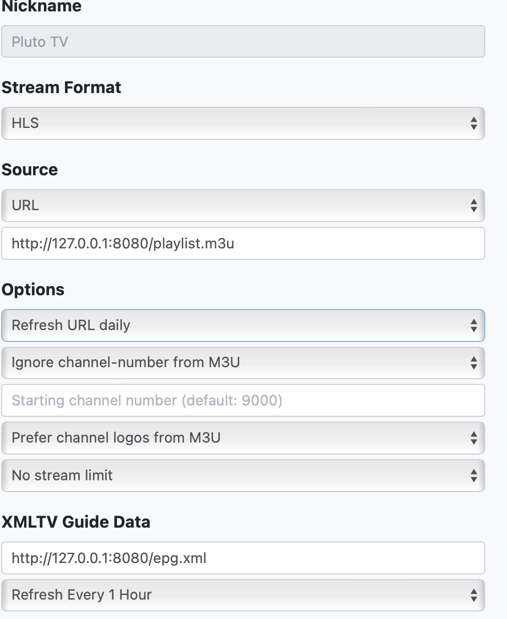
Task: Click the arrows icon on Refresh Every 1 Hour
Action: 473,595
